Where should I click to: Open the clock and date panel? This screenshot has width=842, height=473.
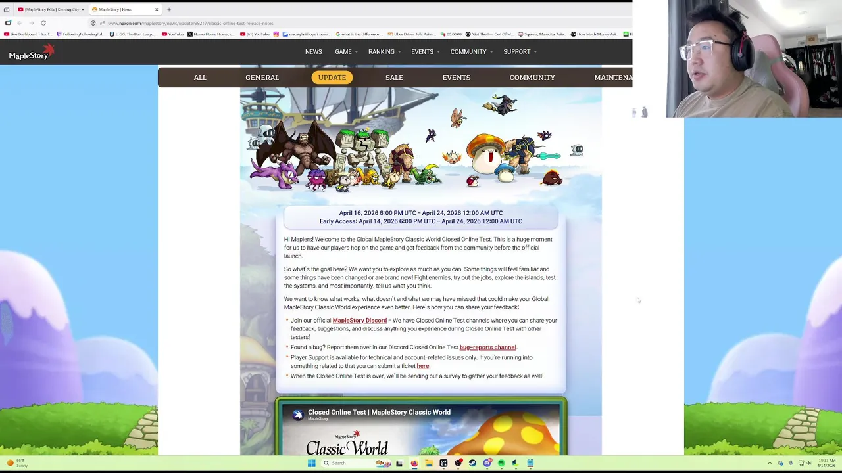pyautogui.click(x=828, y=463)
